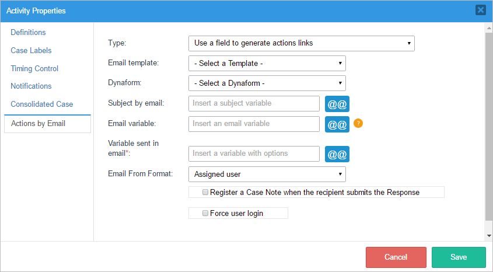Open the Consolidated Case tab

click(41, 104)
